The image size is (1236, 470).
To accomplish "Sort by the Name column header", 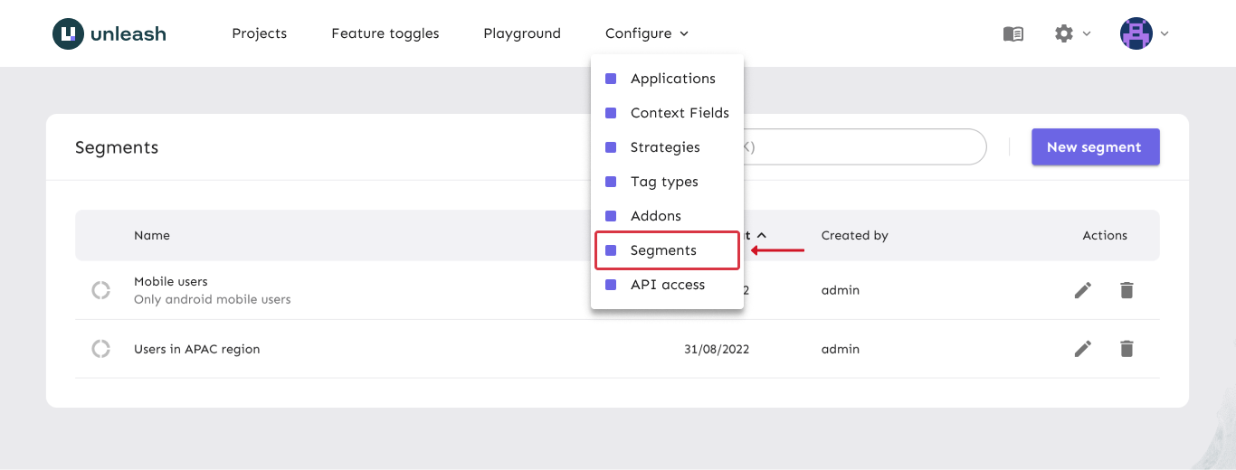I will point(152,235).
